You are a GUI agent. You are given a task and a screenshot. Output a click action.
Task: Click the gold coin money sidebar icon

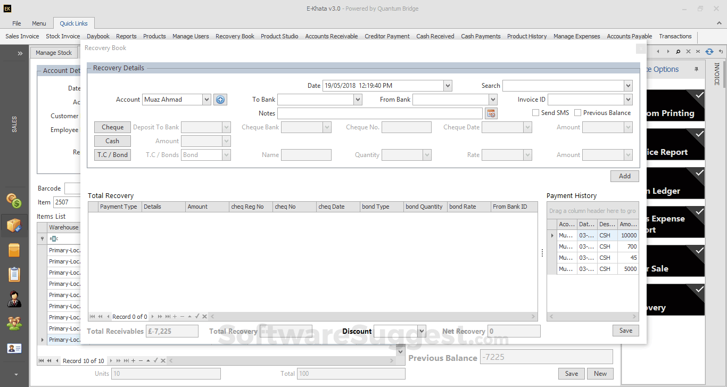point(14,201)
